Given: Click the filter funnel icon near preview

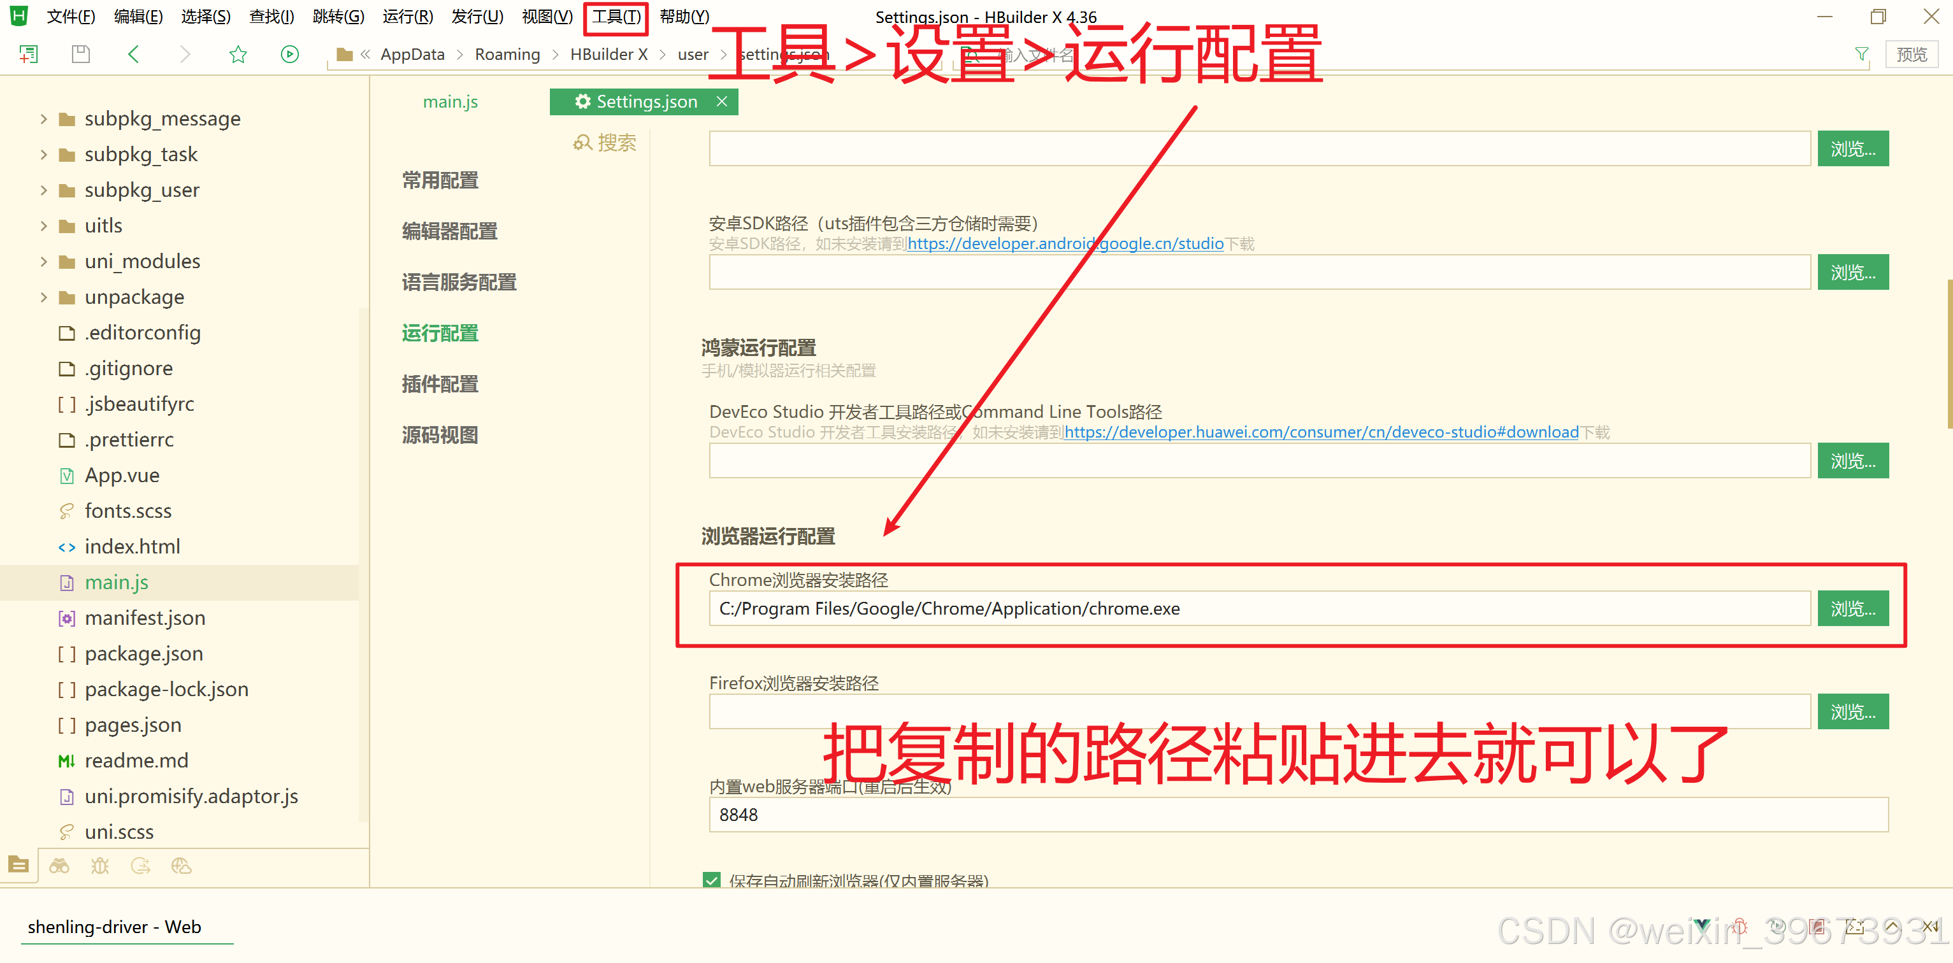Looking at the screenshot, I should pyautogui.click(x=1861, y=55).
